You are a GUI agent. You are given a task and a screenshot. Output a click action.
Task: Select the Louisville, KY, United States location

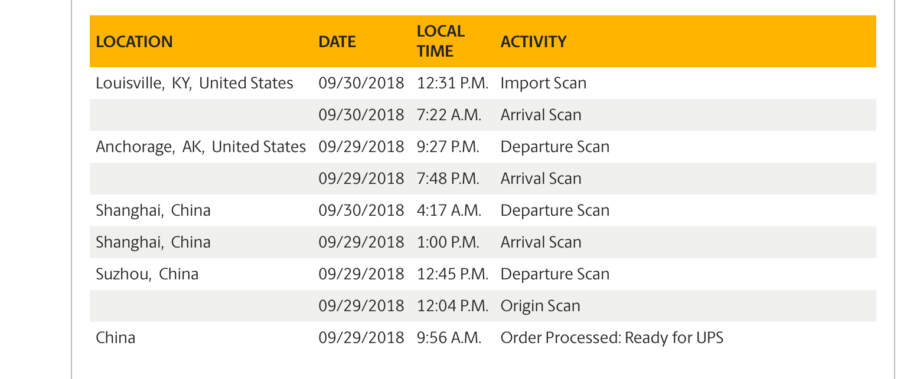click(194, 83)
